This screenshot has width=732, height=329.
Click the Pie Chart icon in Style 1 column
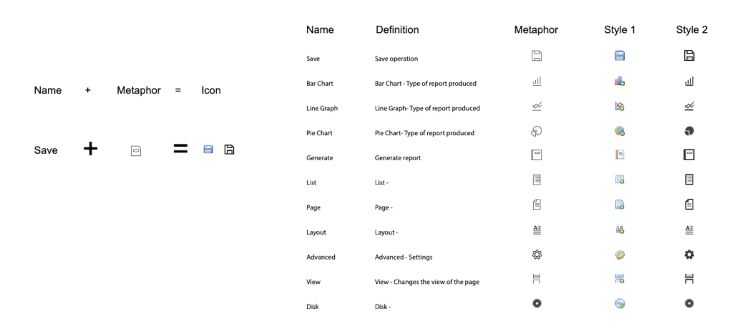pos(620,131)
